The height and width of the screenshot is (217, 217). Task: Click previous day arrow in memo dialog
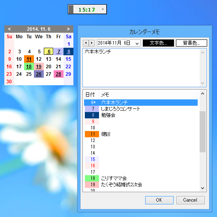(x=86, y=43)
